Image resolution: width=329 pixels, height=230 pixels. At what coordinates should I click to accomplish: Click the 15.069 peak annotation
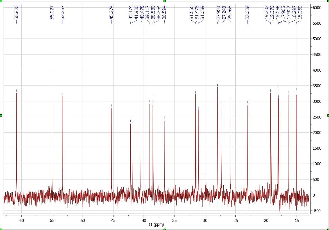point(300,12)
